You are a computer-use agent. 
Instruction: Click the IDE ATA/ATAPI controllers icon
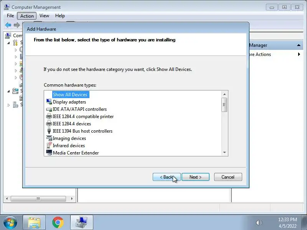[x=49, y=109]
